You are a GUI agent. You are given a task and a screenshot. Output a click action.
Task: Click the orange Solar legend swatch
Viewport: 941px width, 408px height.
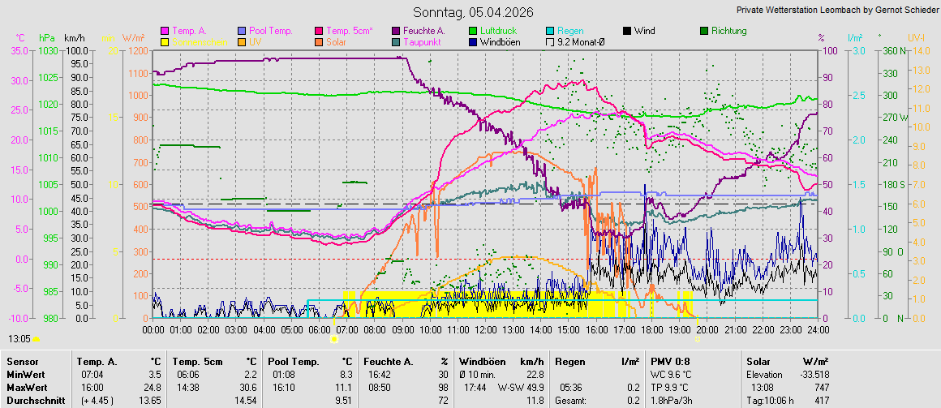pyautogui.click(x=319, y=41)
